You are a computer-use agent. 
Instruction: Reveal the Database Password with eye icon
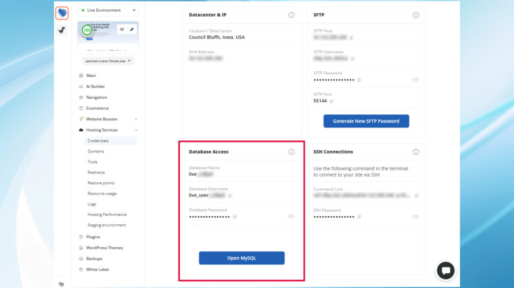tap(291, 217)
